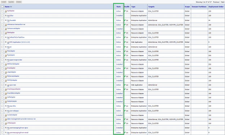Expand the soa-infra deployment
The width and height of the screenshot is (225, 135).
coord(6,106)
